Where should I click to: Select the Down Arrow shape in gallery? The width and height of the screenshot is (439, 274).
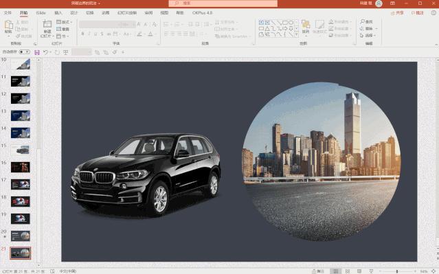tap(291, 29)
